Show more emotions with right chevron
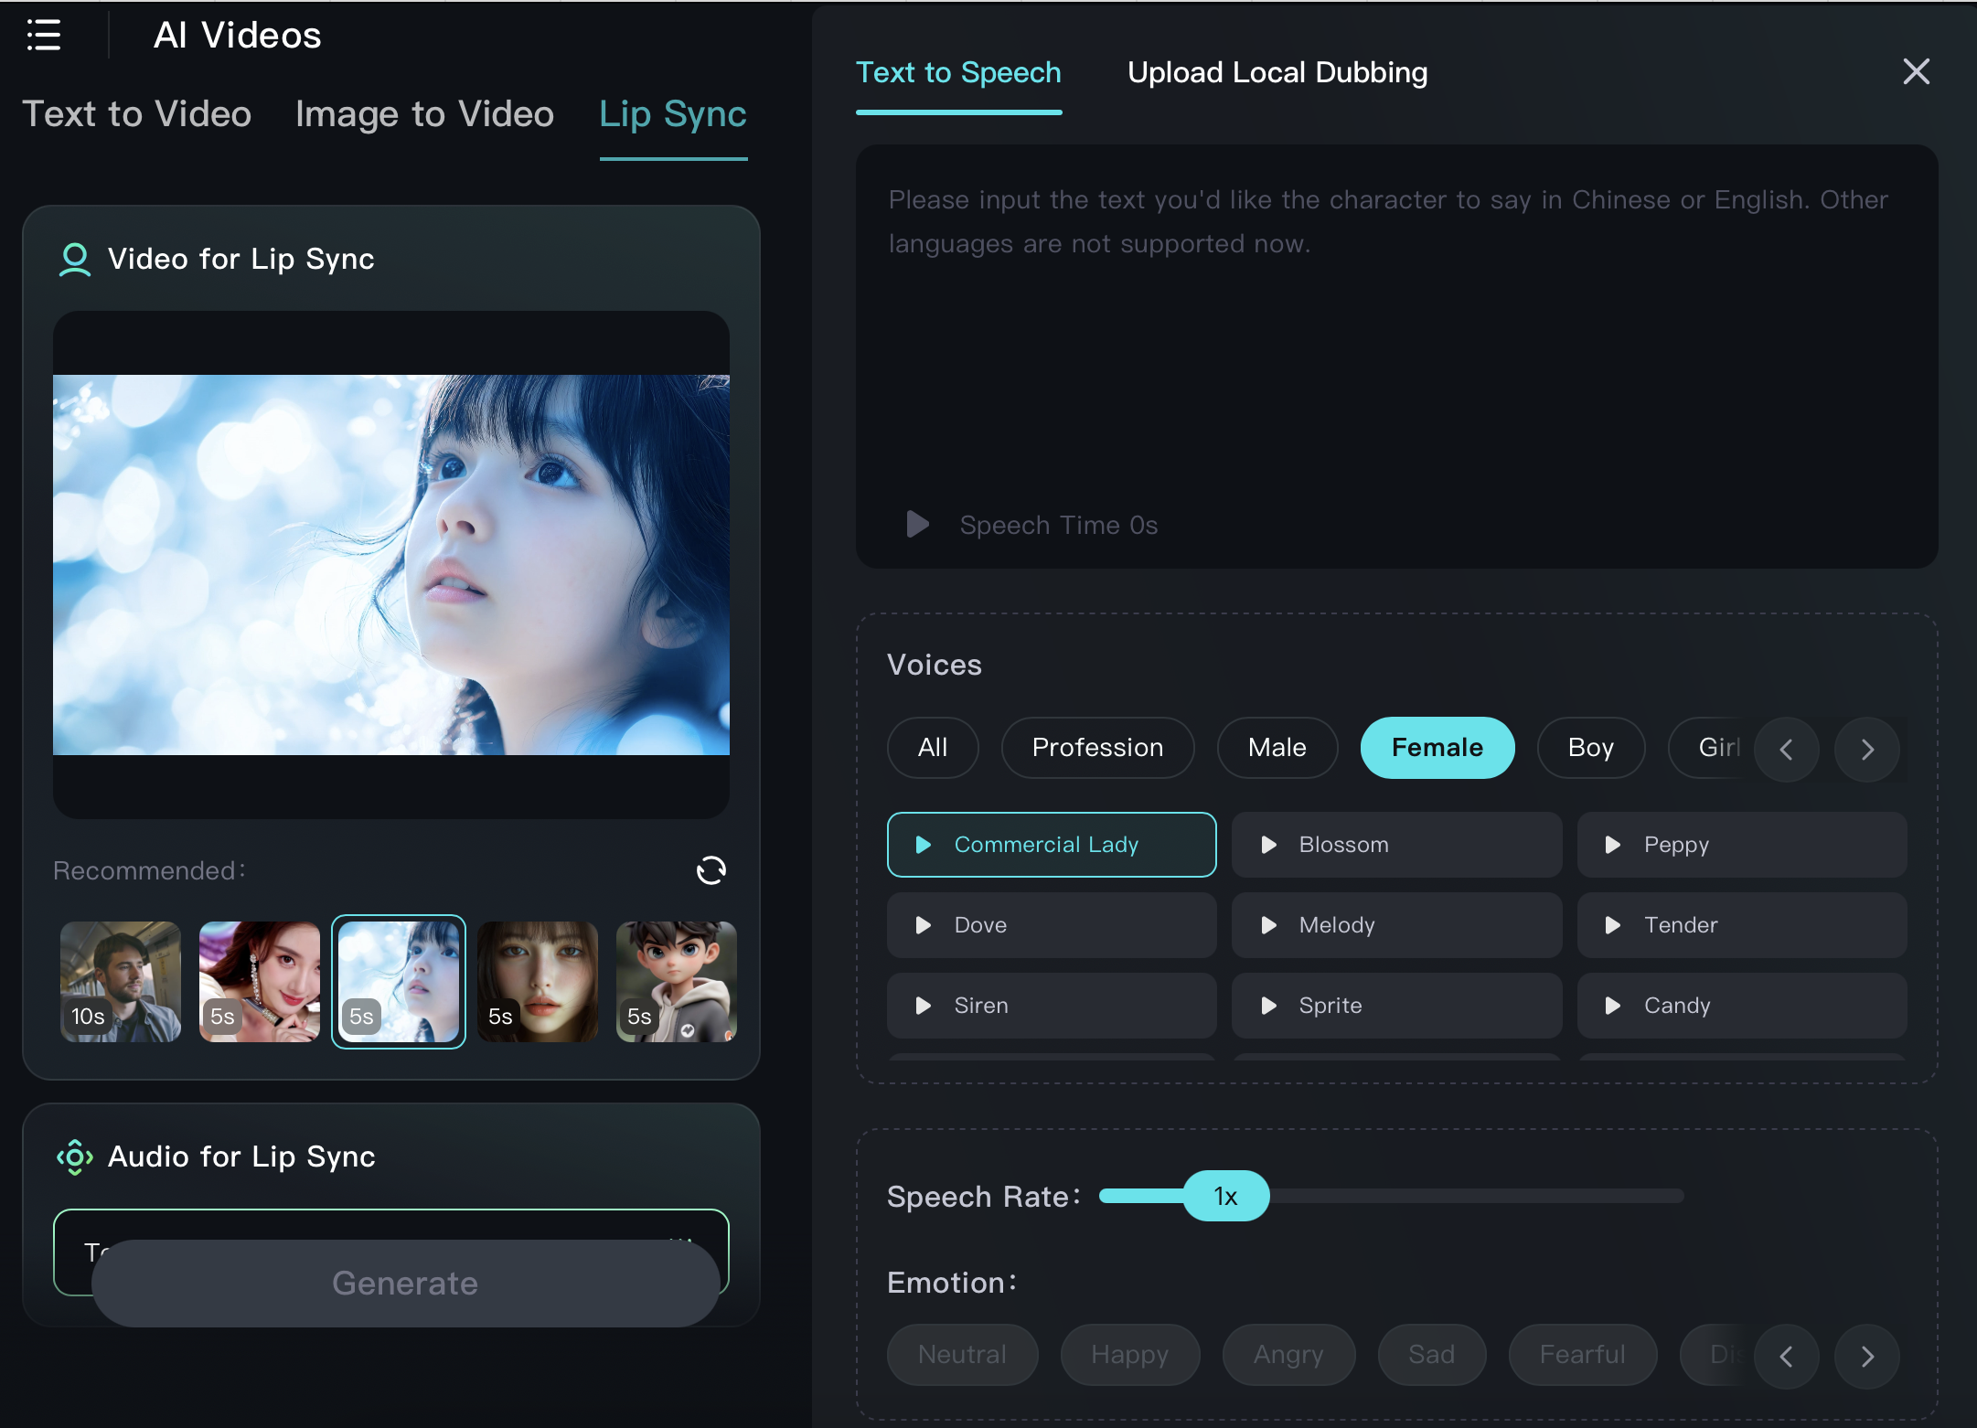 pyautogui.click(x=1866, y=1357)
